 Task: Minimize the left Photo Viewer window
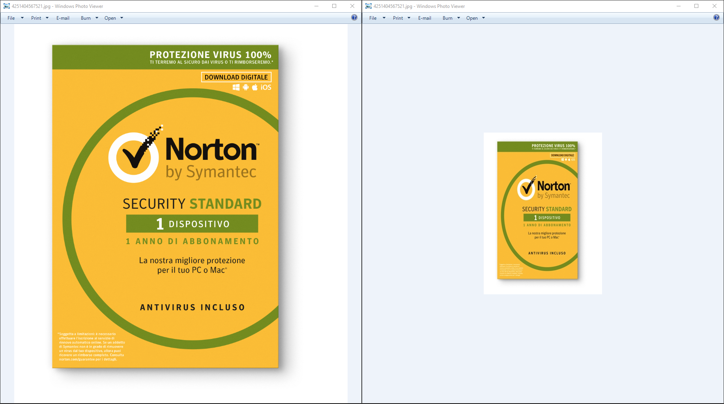pos(316,6)
